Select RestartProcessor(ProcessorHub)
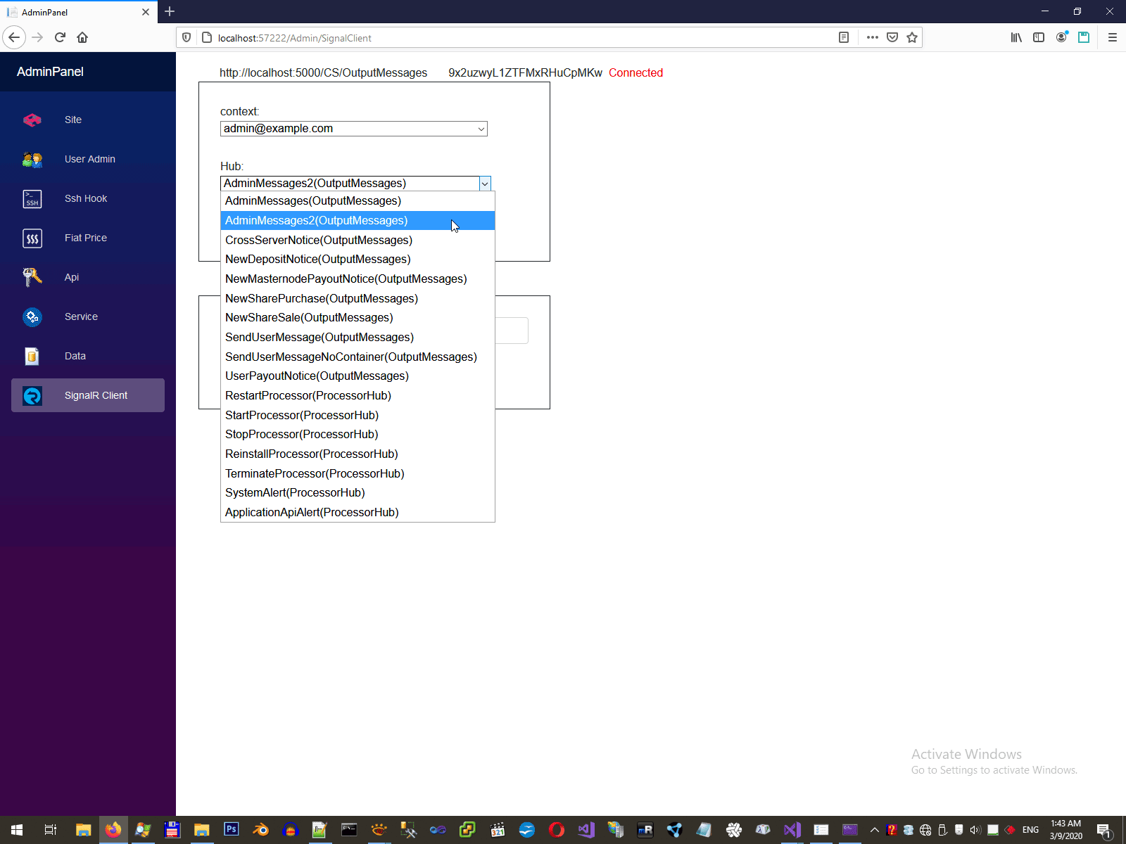Screen dimensions: 1126x844 pyautogui.click(x=358, y=396)
